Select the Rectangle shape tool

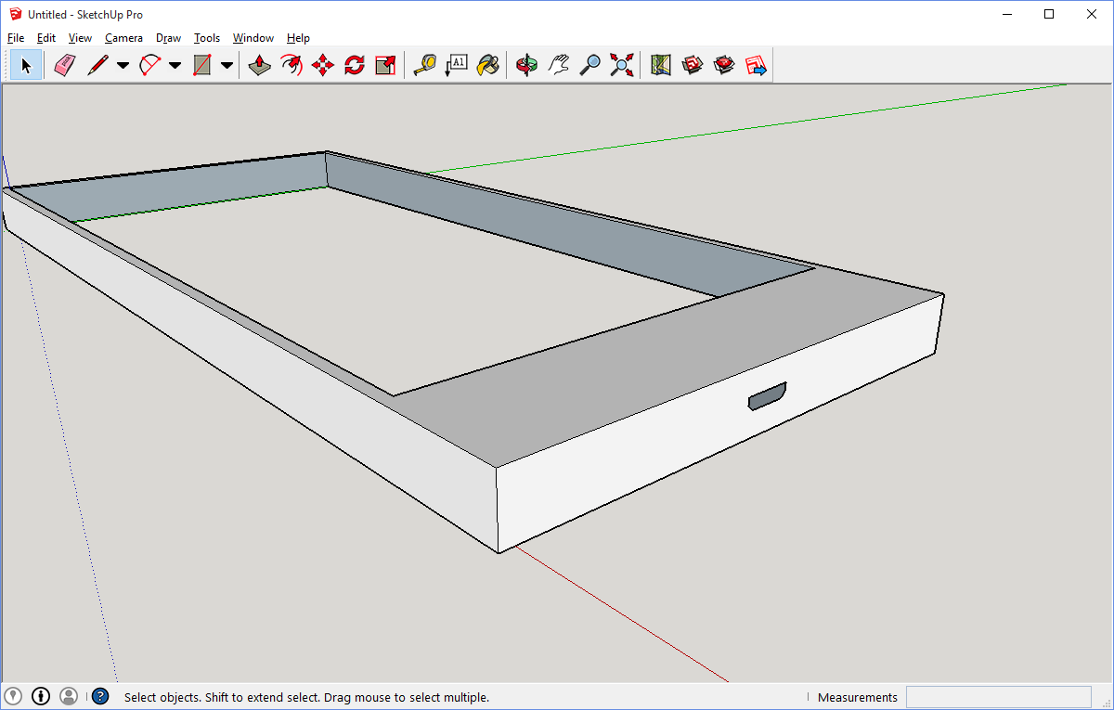[x=201, y=65]
